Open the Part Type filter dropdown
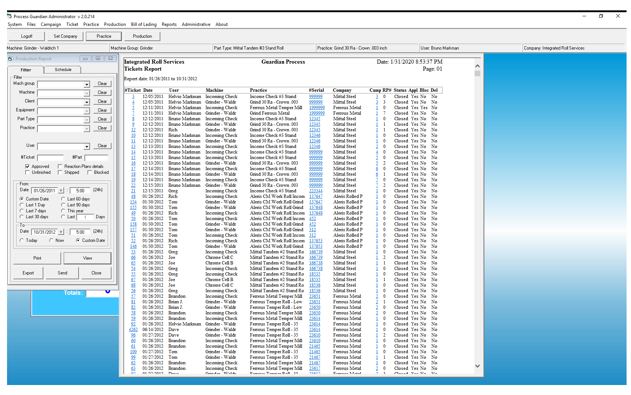Image resolution: width=631 pixels, height=395 pixels. [x=86, y=120]
